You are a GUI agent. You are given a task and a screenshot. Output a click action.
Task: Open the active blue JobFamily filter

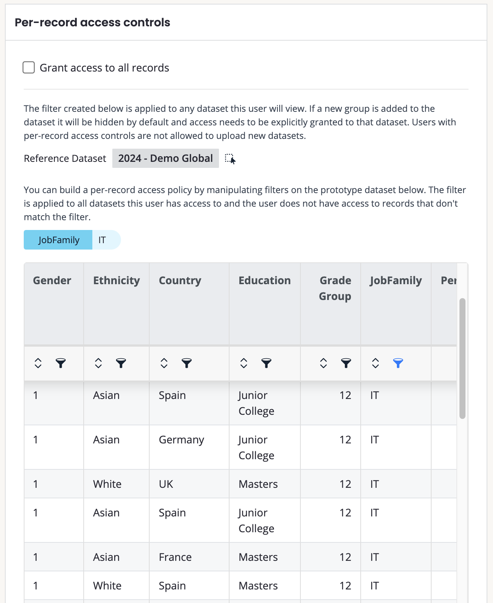pyautogui.click(x=398, y=363)
